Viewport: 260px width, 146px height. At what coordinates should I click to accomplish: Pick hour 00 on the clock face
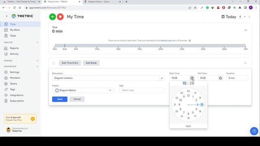188,91
